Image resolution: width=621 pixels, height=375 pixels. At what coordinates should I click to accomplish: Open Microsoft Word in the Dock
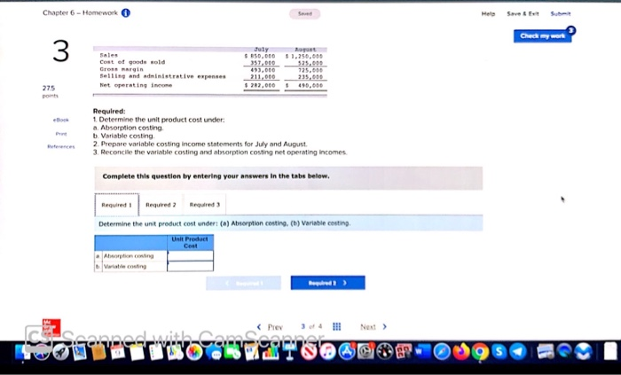422,351
